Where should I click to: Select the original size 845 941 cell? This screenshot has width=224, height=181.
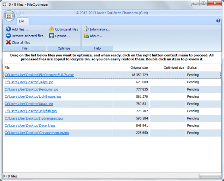131,126
